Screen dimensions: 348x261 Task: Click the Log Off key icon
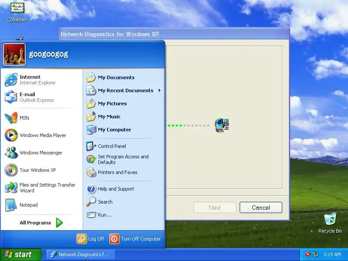82,239
